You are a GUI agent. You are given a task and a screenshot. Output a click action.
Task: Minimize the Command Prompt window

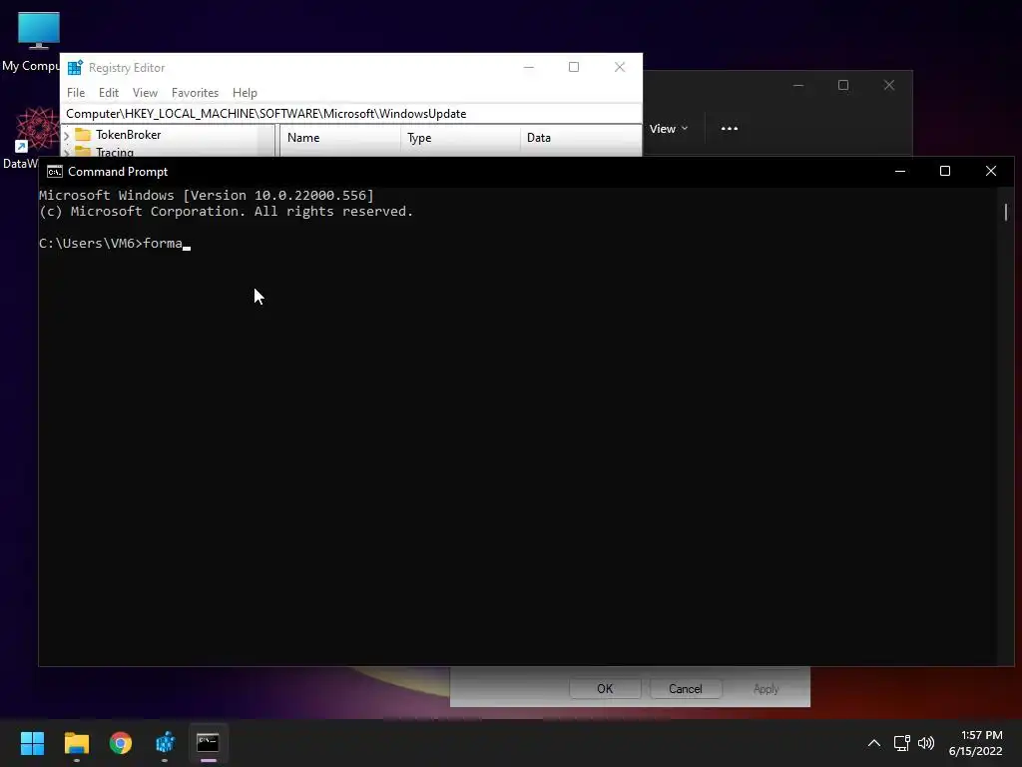900,171
